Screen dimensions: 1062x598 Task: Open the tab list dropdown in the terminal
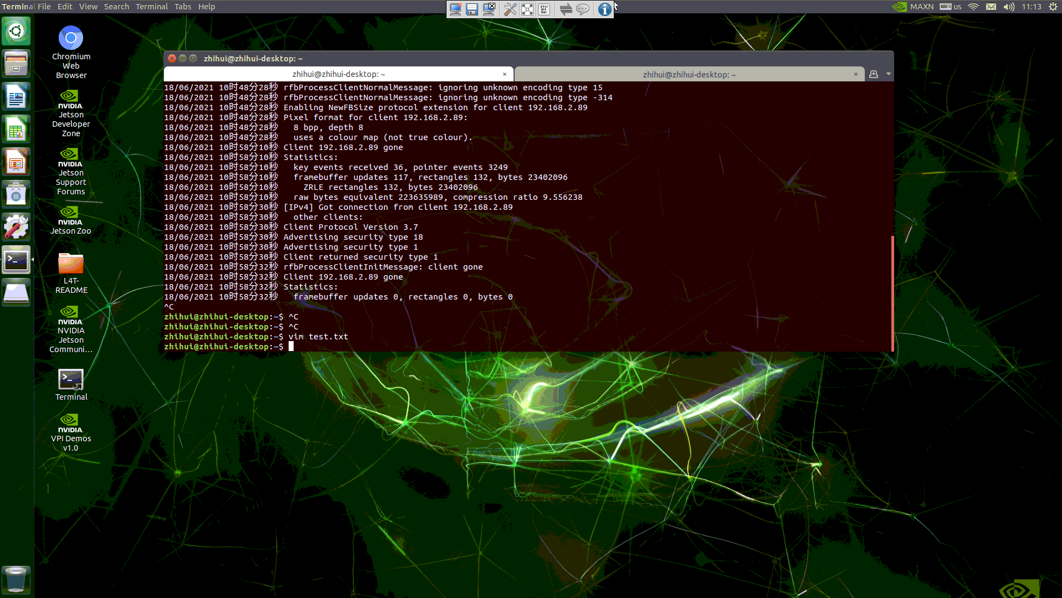[x=888, y=74]
